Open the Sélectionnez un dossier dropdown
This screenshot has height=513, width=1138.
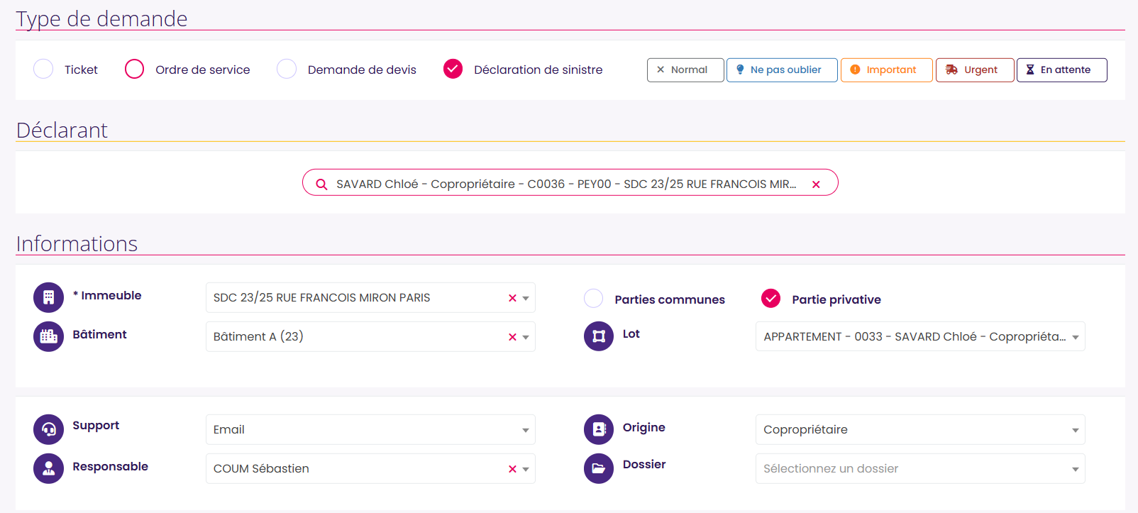tap(920, 468)
